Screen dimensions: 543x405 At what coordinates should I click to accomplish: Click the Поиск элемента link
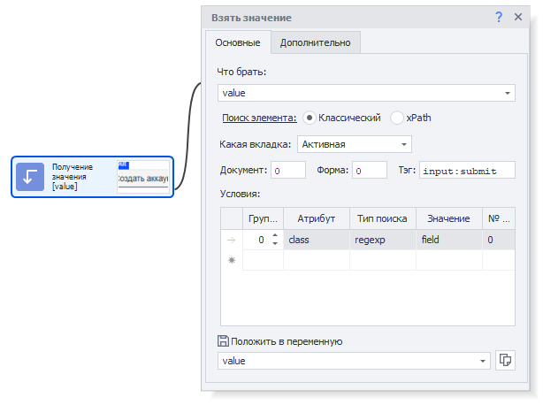click(259, 118)
